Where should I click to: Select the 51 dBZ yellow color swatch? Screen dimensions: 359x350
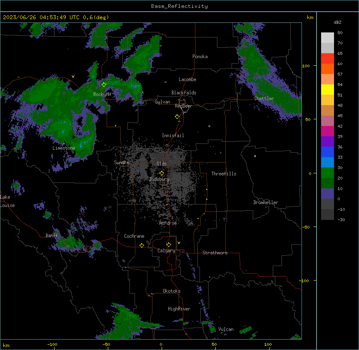point(327,89)
